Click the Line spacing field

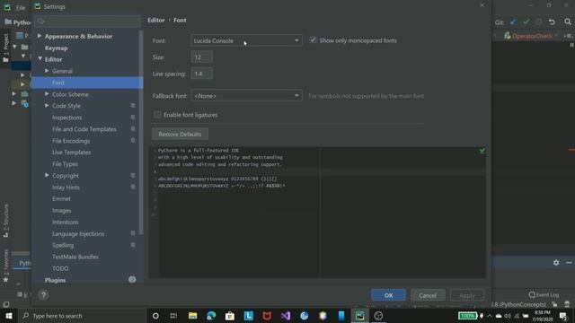[x=201, y=74]
